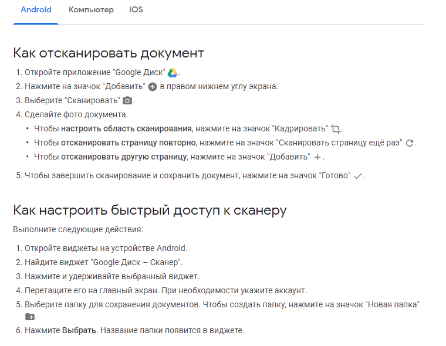The width and height of the screenshot is (446, 346).
Task: Click the circular arrow rescan icon
Action: (410, 143)
